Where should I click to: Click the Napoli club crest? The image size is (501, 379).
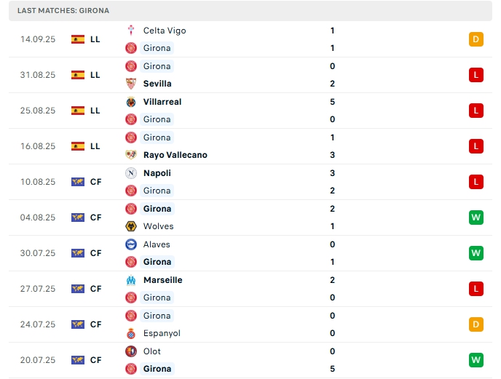click(x=131, y=173)
